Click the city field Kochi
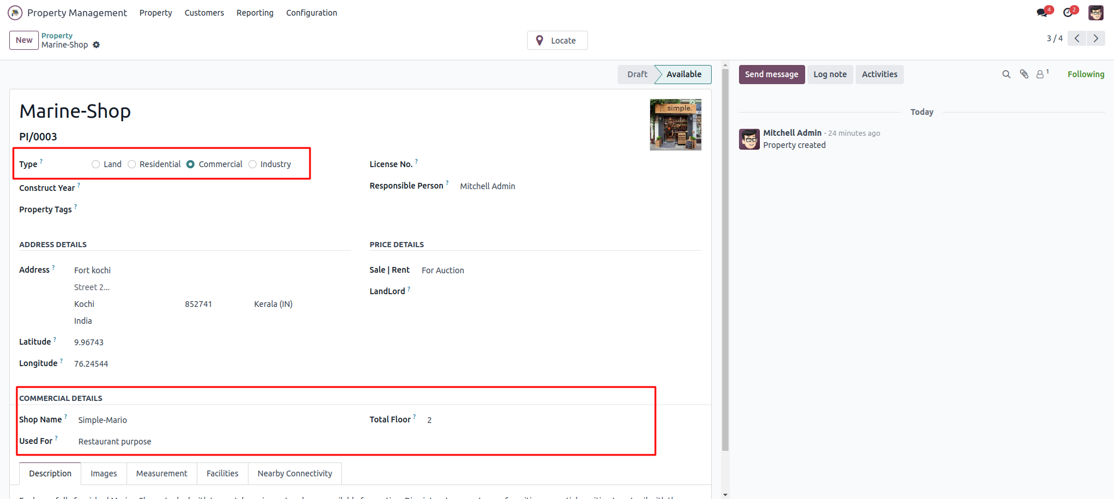This screenshot has height=499, width=1114. [84, 304]
